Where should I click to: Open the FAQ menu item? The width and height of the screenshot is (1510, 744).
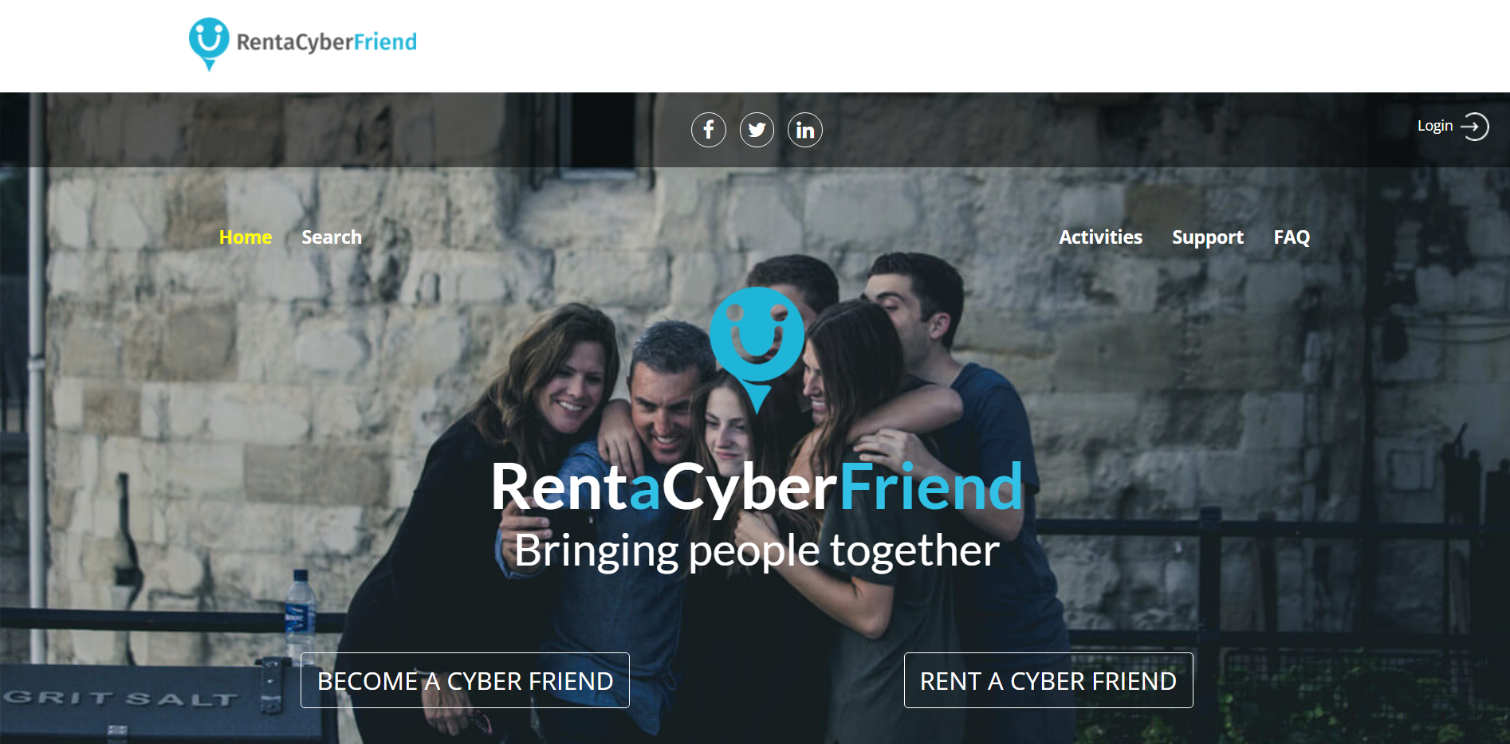click(1292, 237)
